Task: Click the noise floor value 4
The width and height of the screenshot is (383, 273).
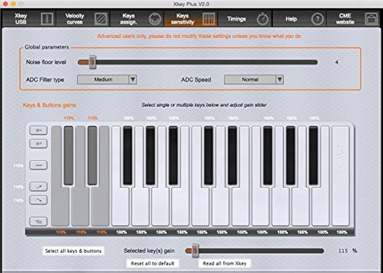Action: (337, 62)
